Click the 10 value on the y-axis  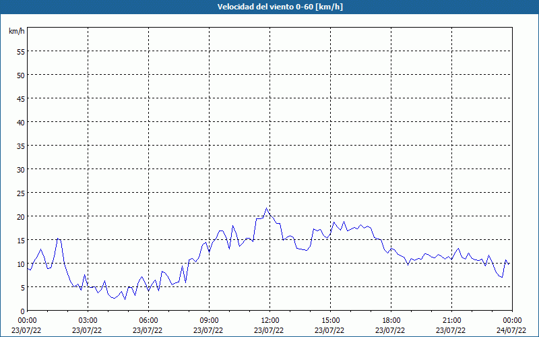(x=21, y=264)
